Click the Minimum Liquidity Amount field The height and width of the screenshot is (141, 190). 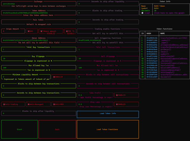[26, 77]
